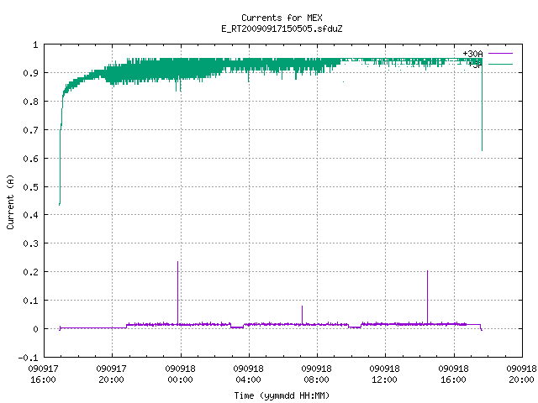
Task: Click the y-axis tick label 1
Action: pyautogui.click(x=35, y=44)
